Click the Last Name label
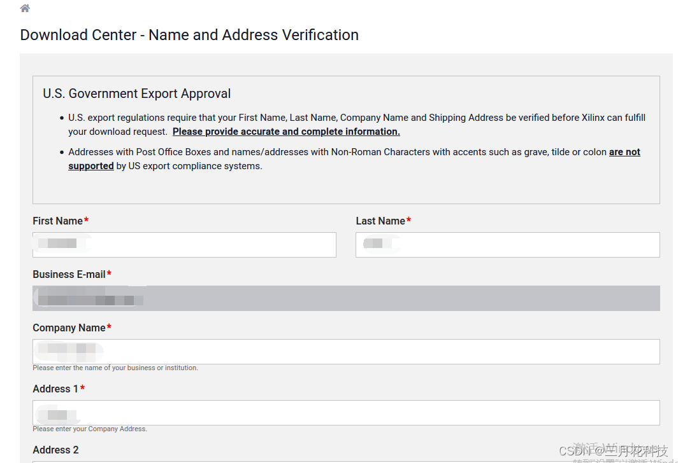 pyautogui.click(x=380, y=221)
